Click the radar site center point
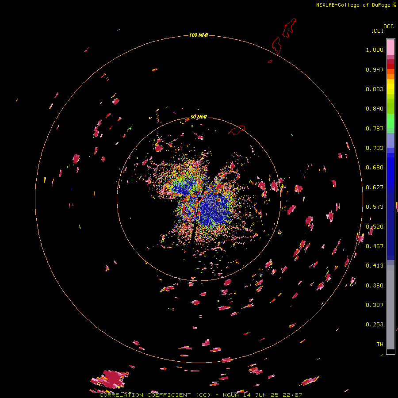 pyautogui.click(x=199, y=199)
